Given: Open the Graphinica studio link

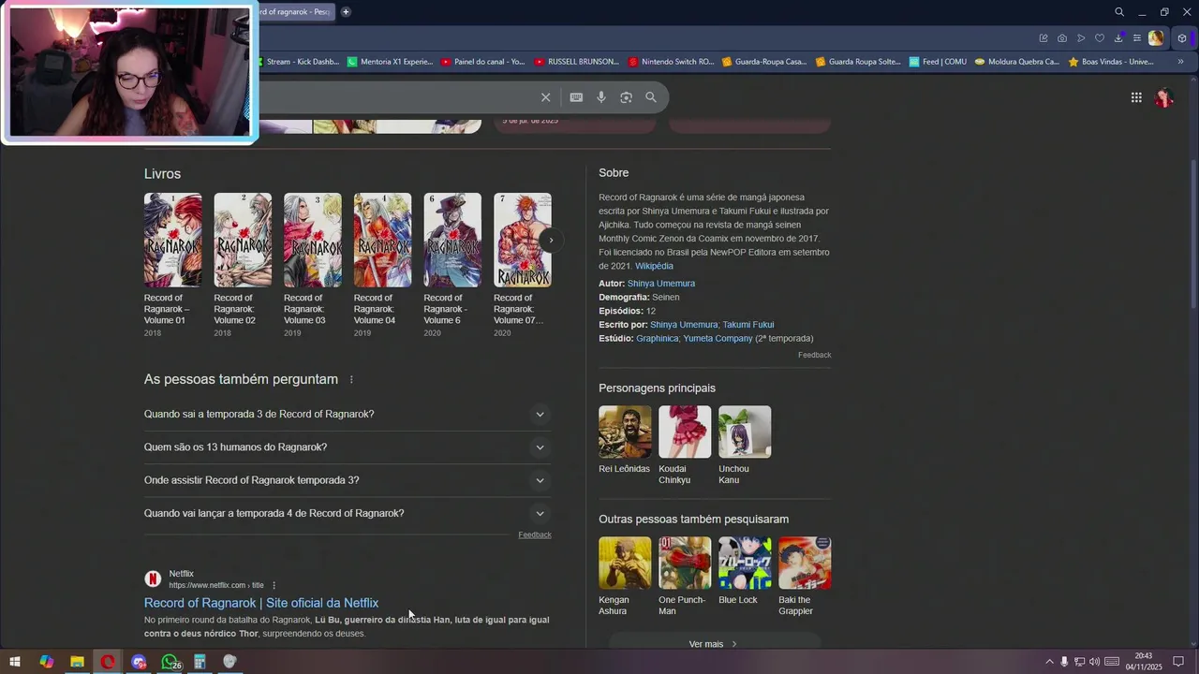Looking at the screenshot, I should point(657,339).
